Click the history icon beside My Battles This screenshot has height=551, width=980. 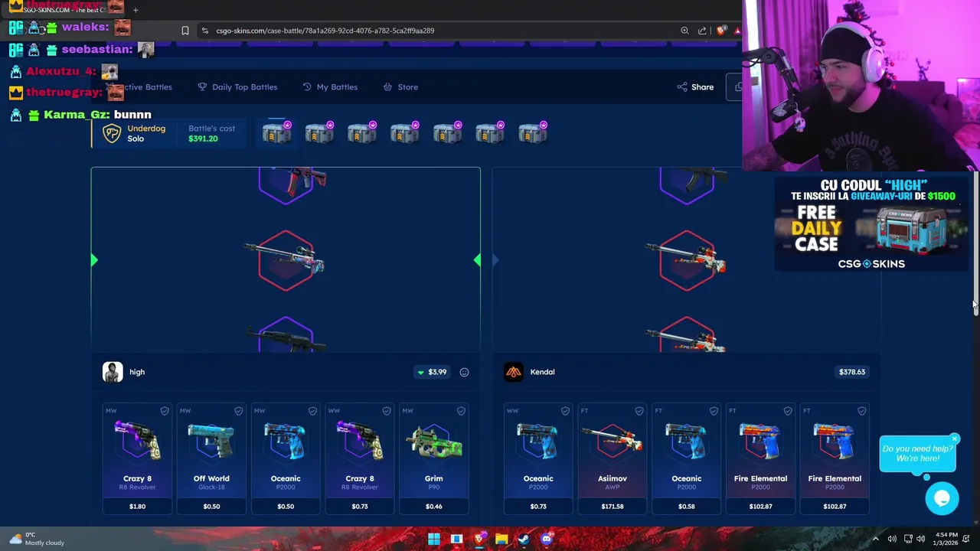[307, 87]
